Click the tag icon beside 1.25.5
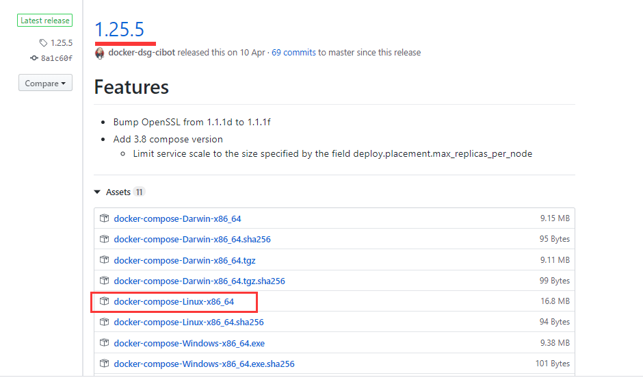Screen dimensions: 643x380 [44, 42]
